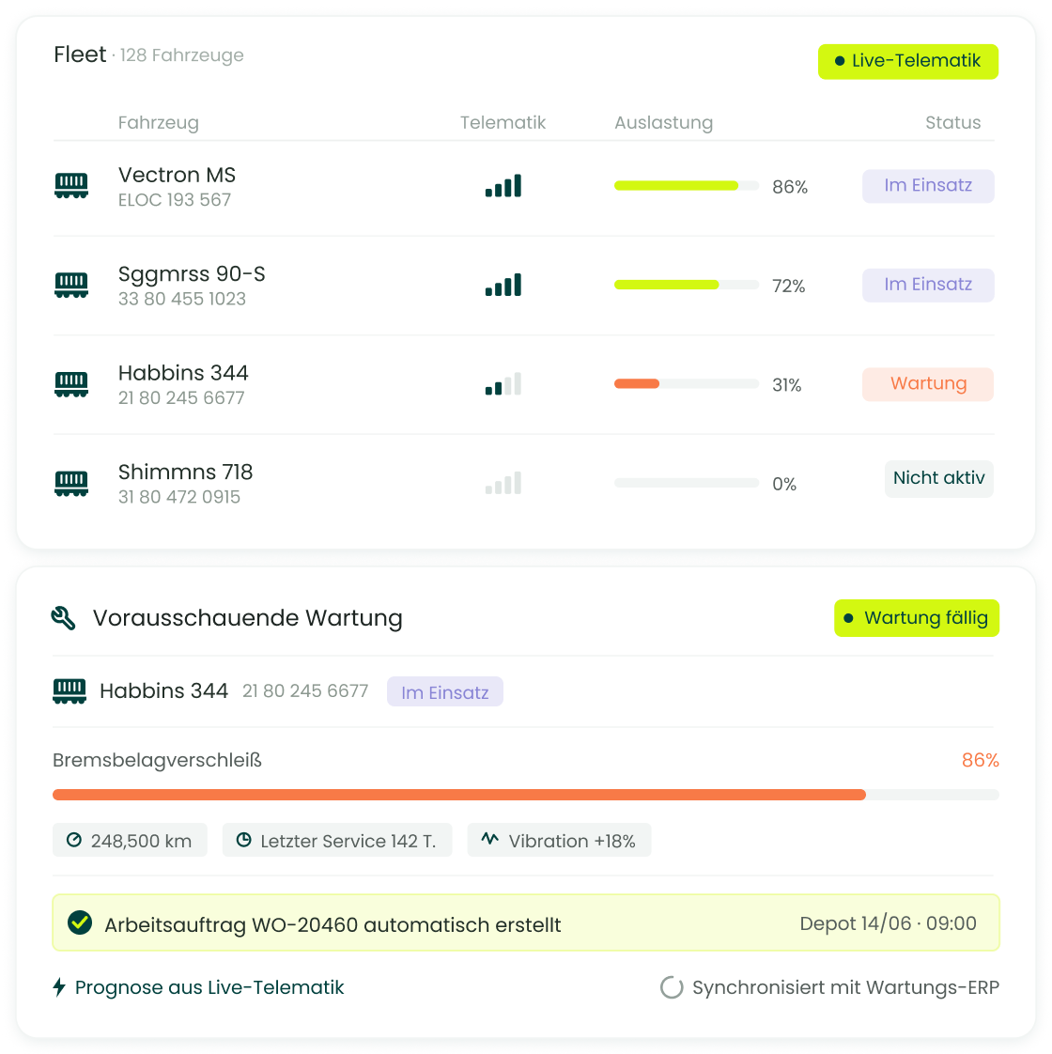1052x1054 pixels.
Task: Select the Letzter Service 142 T. chip
Action: point(337,840)
